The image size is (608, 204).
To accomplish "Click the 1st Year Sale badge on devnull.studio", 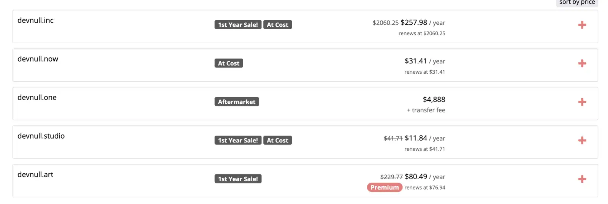I will pyautogui.click(x=238, y=141).
